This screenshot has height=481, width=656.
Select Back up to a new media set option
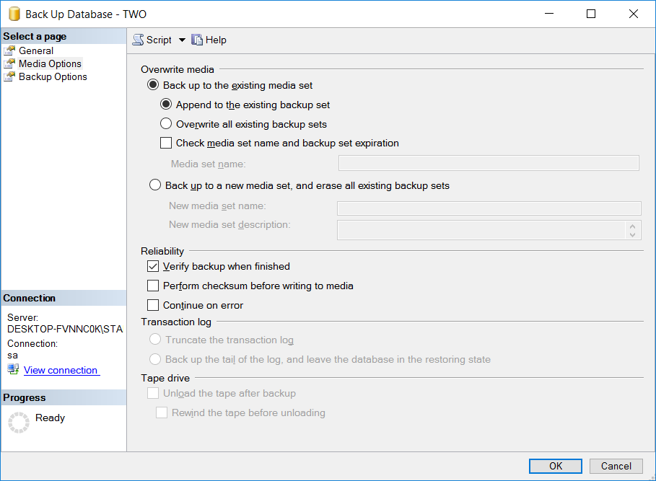click(x=154, y=185)
